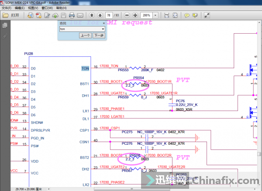Click the fit one full page icon

pyautogui.click(x=175, y=15)
